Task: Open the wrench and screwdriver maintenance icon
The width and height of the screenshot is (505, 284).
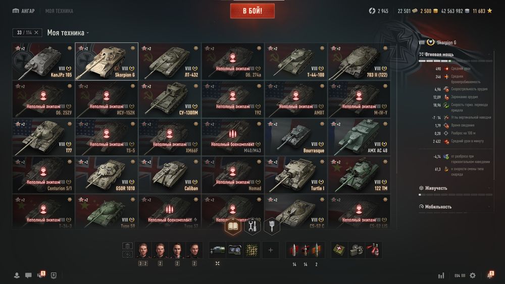Action: [252, 226]
